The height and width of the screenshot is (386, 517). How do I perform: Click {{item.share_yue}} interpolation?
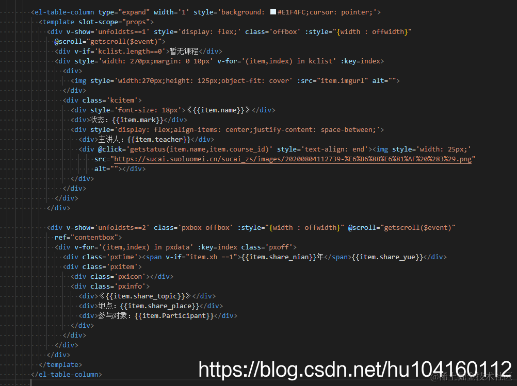(x=387, y=257)
